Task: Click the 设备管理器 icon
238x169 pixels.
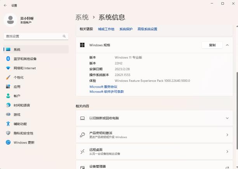Action: click(x=82, y=167)
